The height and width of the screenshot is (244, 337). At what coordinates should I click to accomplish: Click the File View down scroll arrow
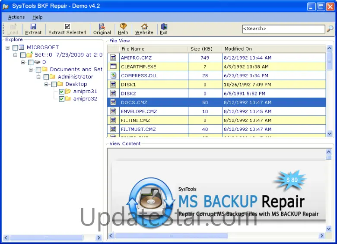[x=329, y=133]
